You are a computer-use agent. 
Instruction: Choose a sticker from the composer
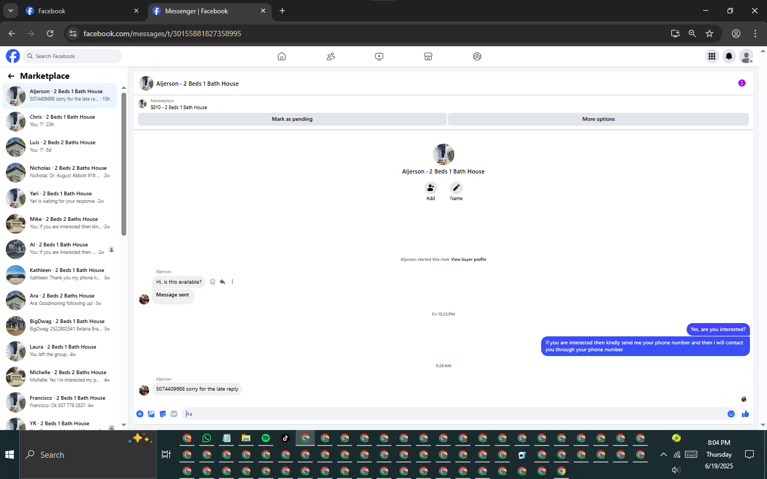pos(163,414)
